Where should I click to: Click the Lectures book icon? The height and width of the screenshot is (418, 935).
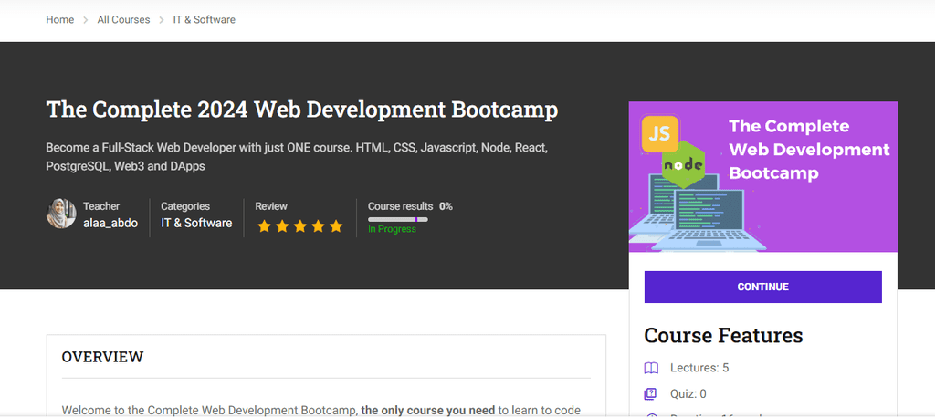click(x=650, y=368)
